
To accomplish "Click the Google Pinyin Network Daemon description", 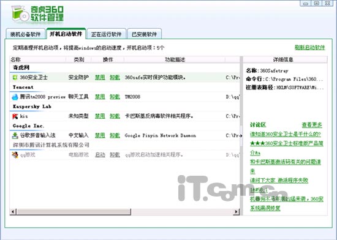I will coord(161,135).
